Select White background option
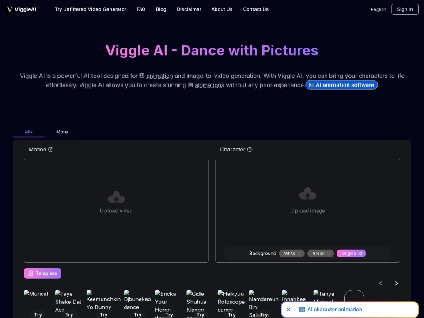 point(292,254)
